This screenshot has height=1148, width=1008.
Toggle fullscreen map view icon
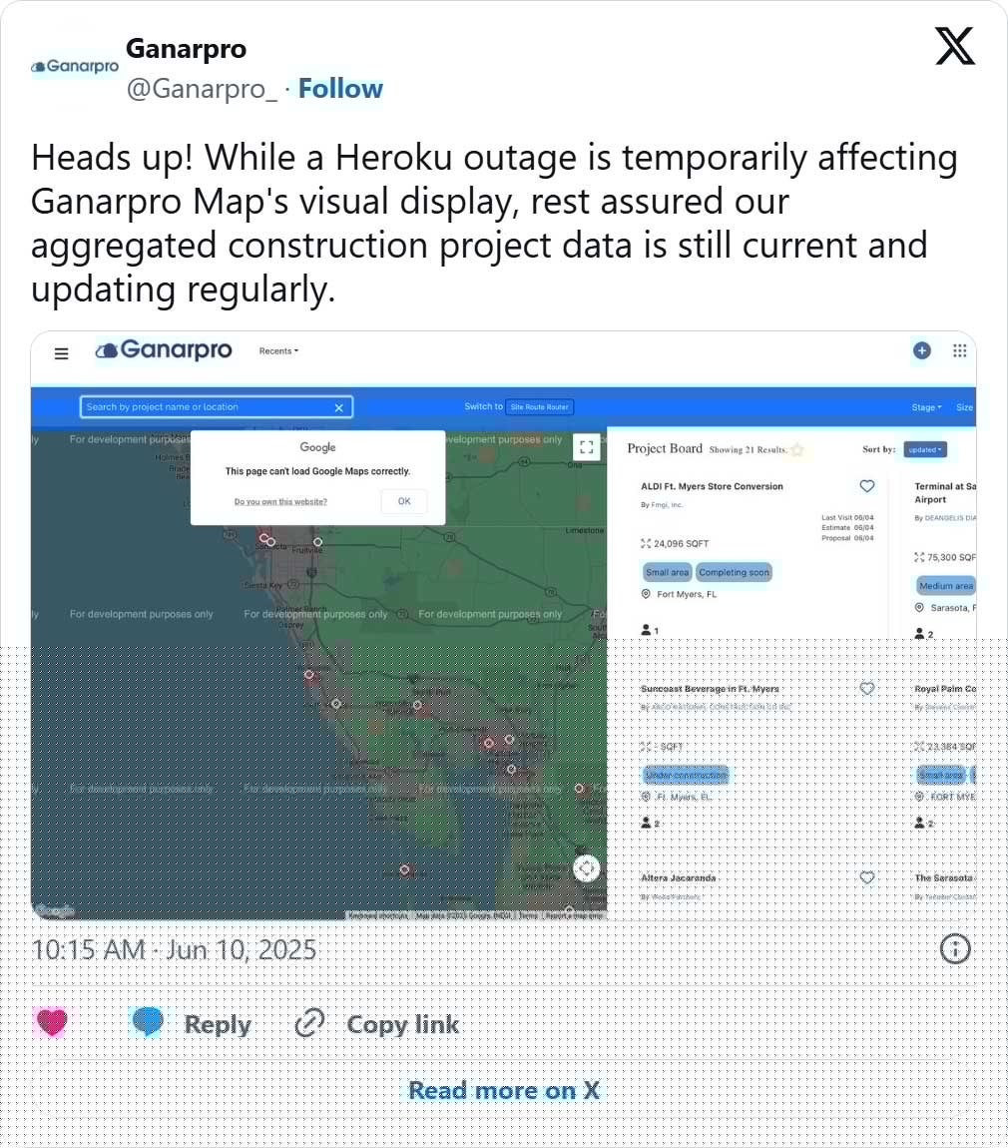[587, 446]
